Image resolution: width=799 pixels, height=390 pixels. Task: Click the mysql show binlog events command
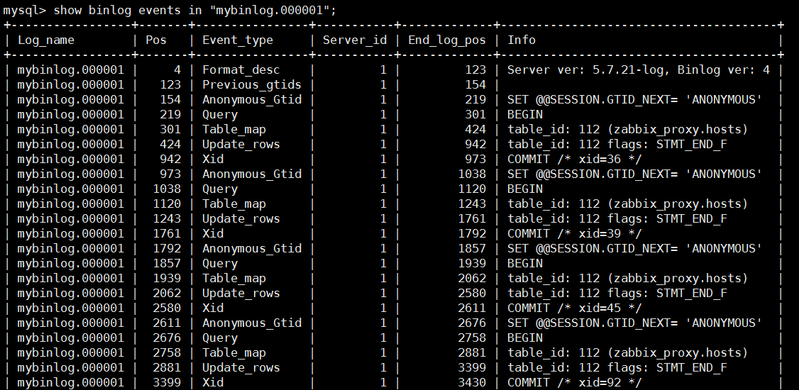tap(170, 10)
